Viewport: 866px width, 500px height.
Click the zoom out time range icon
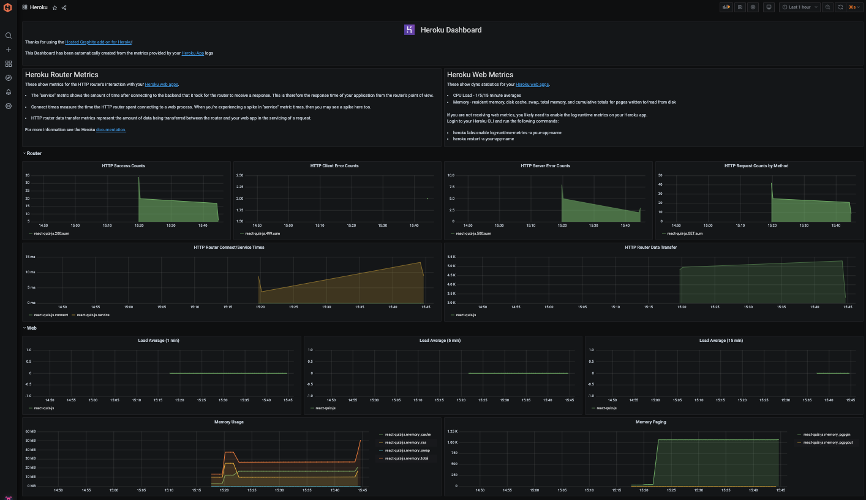coord(827,7)
